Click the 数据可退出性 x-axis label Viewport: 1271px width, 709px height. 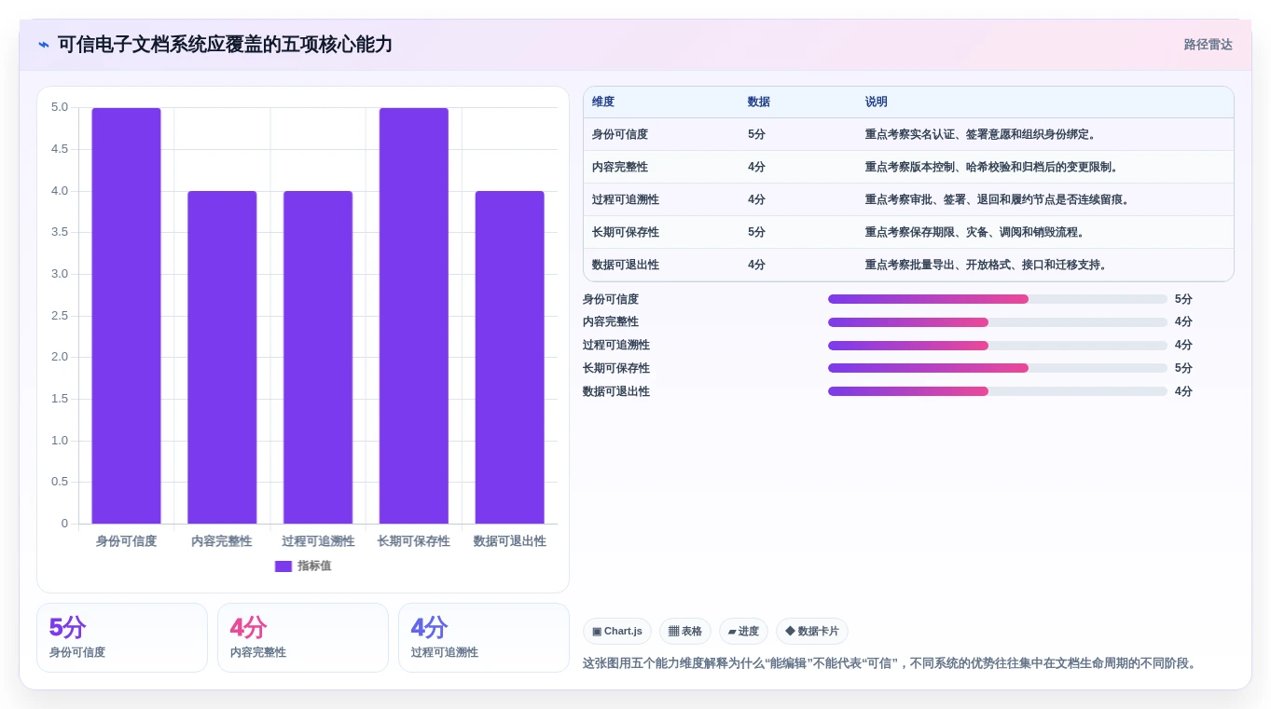509,541
